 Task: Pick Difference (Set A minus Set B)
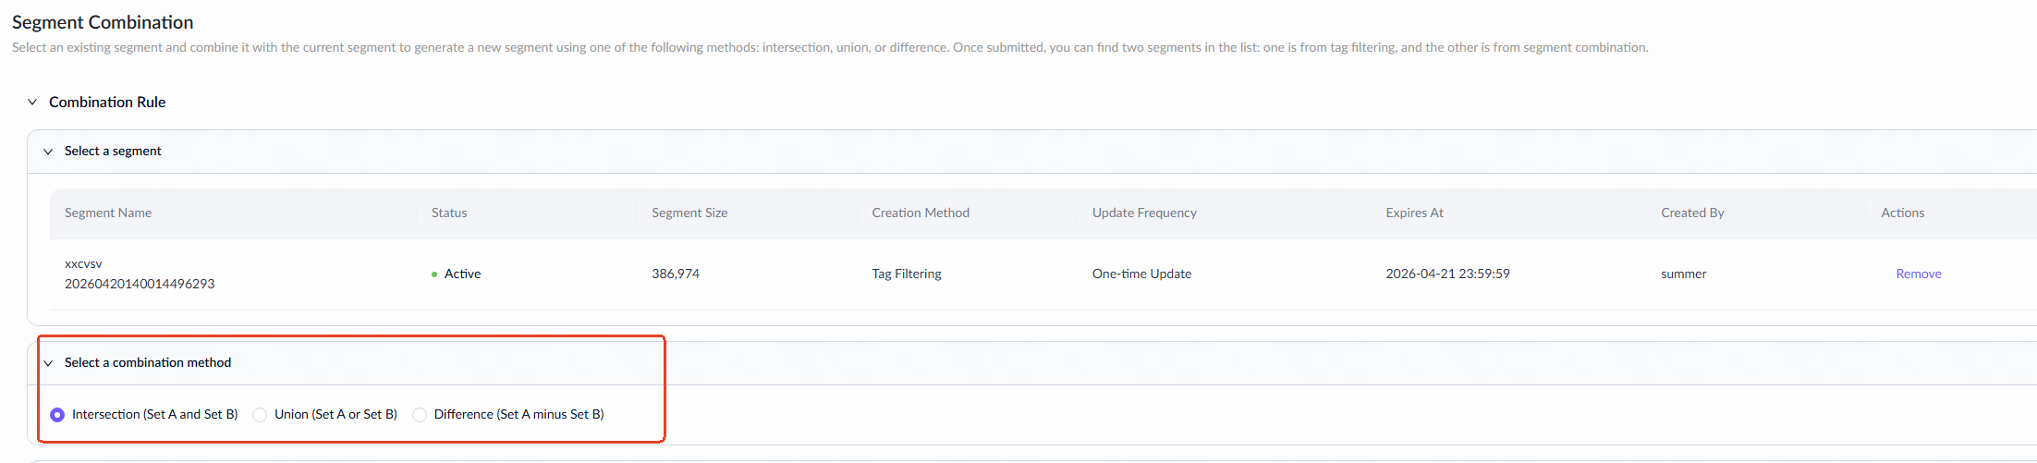[x=420, y=415]
